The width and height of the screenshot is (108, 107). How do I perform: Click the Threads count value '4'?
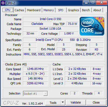[99, 93]
